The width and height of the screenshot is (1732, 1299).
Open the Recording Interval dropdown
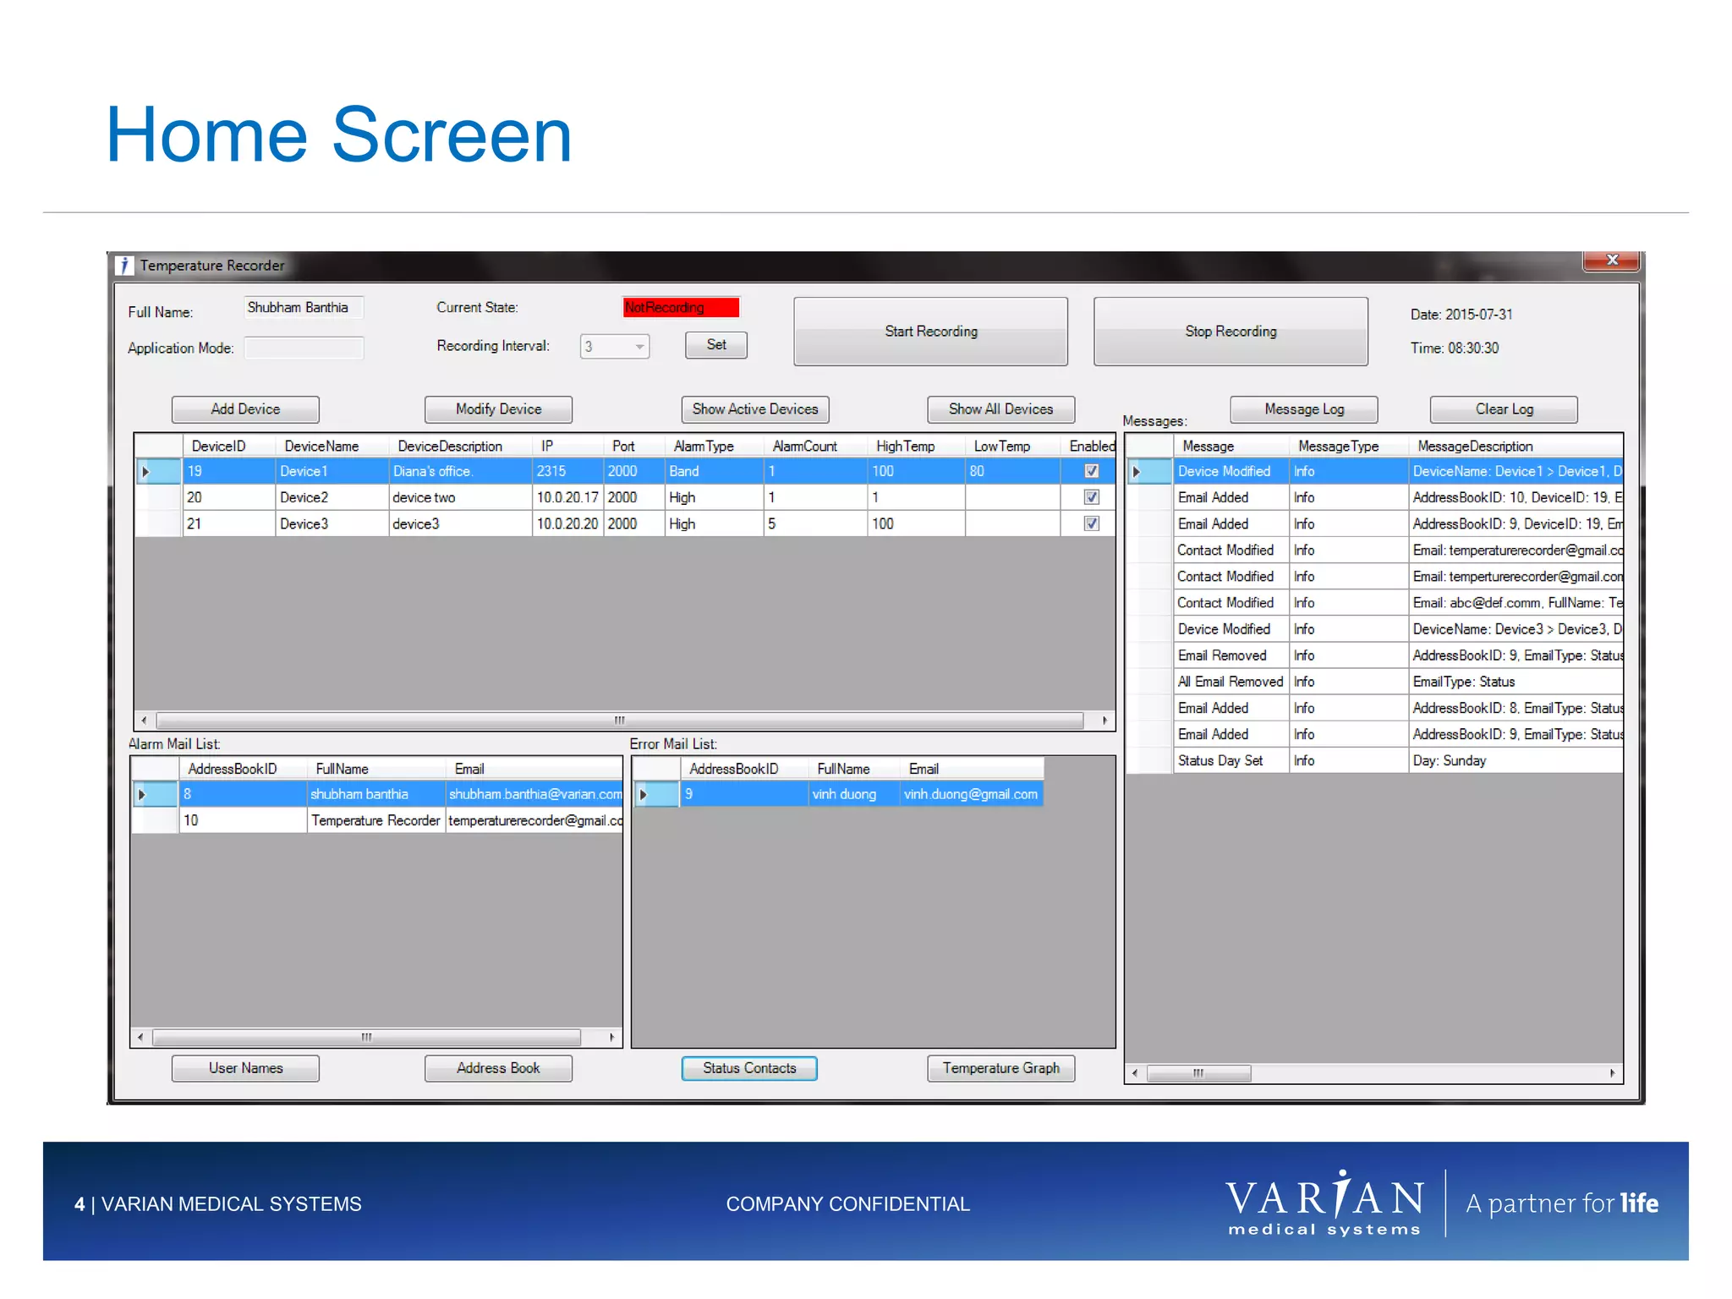point(639,347)
